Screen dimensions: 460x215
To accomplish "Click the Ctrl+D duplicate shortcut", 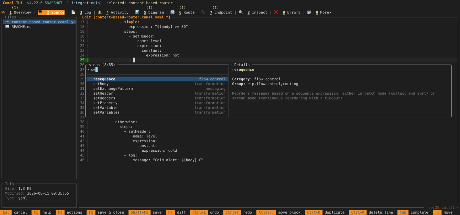I will (325, 212).
